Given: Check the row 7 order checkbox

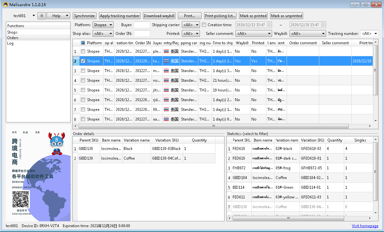Looking at the screenshot, I should tap(83, 110).
